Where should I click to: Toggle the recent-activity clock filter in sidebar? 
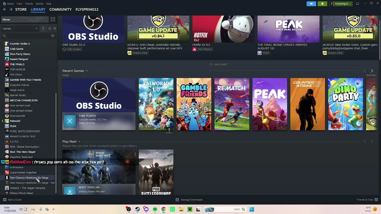click(49, 29)
